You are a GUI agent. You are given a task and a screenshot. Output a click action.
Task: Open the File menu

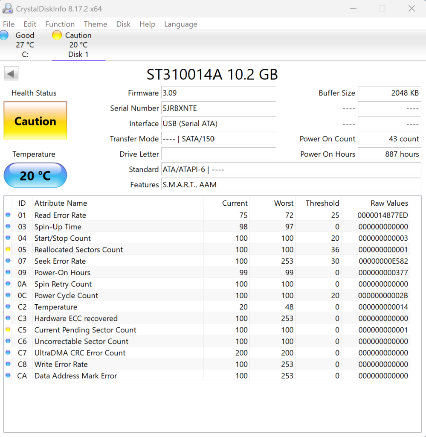[9, 24]
